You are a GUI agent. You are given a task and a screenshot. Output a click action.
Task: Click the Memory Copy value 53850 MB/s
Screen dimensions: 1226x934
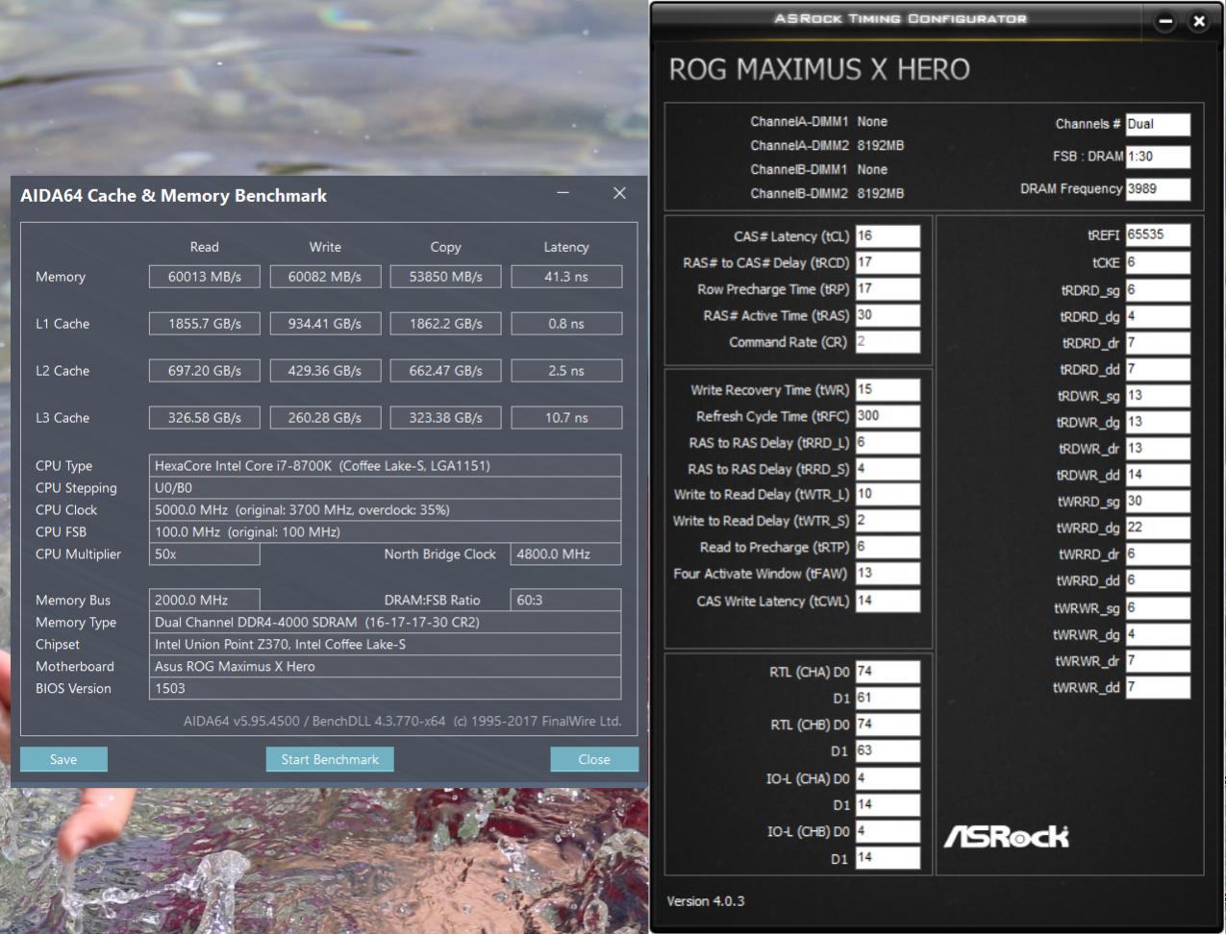(445, 277)
